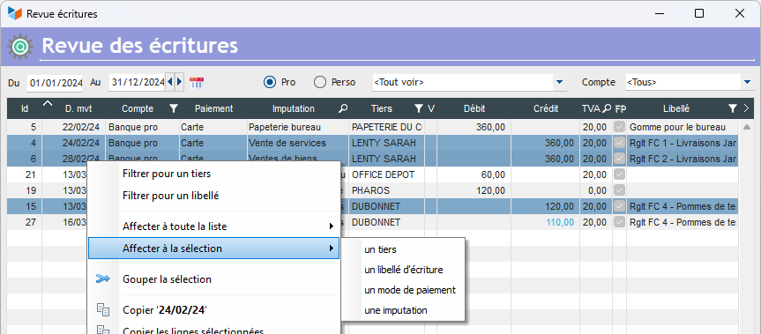Click the gear logo beside Revue des écritures
The height and width of the screenshot is (334, 761).
[20, 47]
